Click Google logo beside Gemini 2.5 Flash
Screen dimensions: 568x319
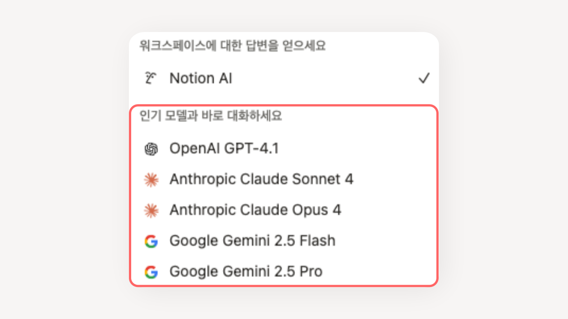[151, 242]
